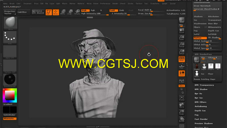Select AO pass thumbnail in BPR RenderPass
The image size is (227, 128).
pos(218,67)
